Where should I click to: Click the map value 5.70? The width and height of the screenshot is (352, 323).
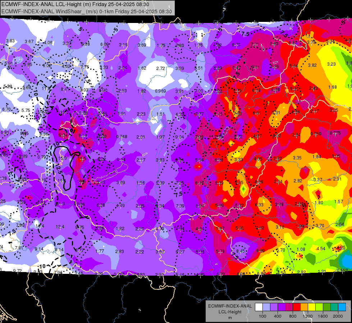tap(280, 250)
